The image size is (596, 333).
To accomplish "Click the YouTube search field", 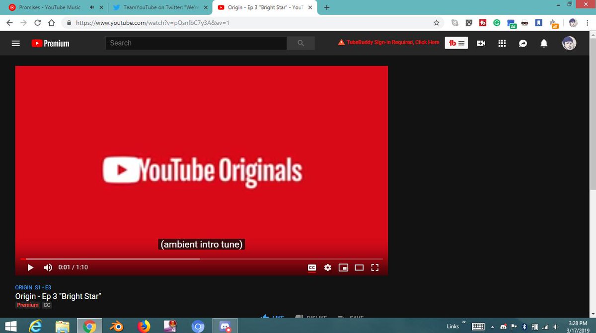I will (196, 43).
